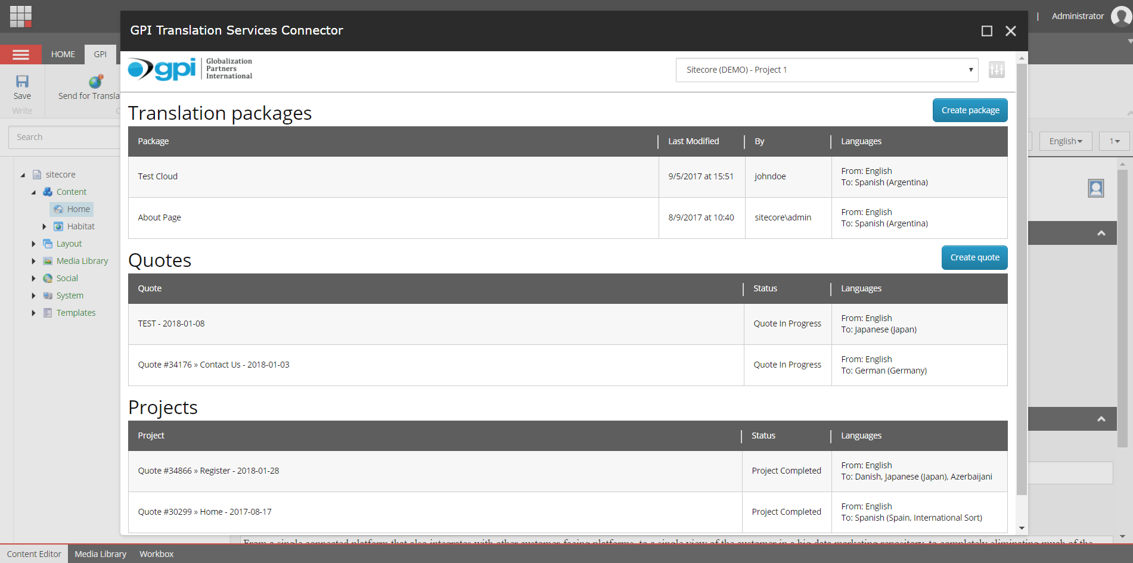Maximize the GPI connector dialog
1133x563 pixels.
click(987, 31)
